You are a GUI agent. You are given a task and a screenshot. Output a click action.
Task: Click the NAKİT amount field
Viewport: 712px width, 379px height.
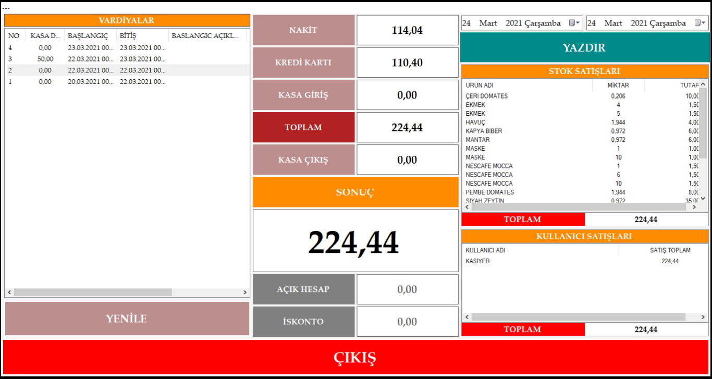pyautogui.click(x=407, y=30)
